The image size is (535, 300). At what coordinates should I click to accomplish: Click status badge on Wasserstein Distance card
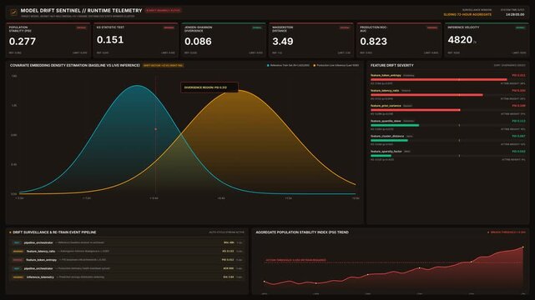pos(345,27)
